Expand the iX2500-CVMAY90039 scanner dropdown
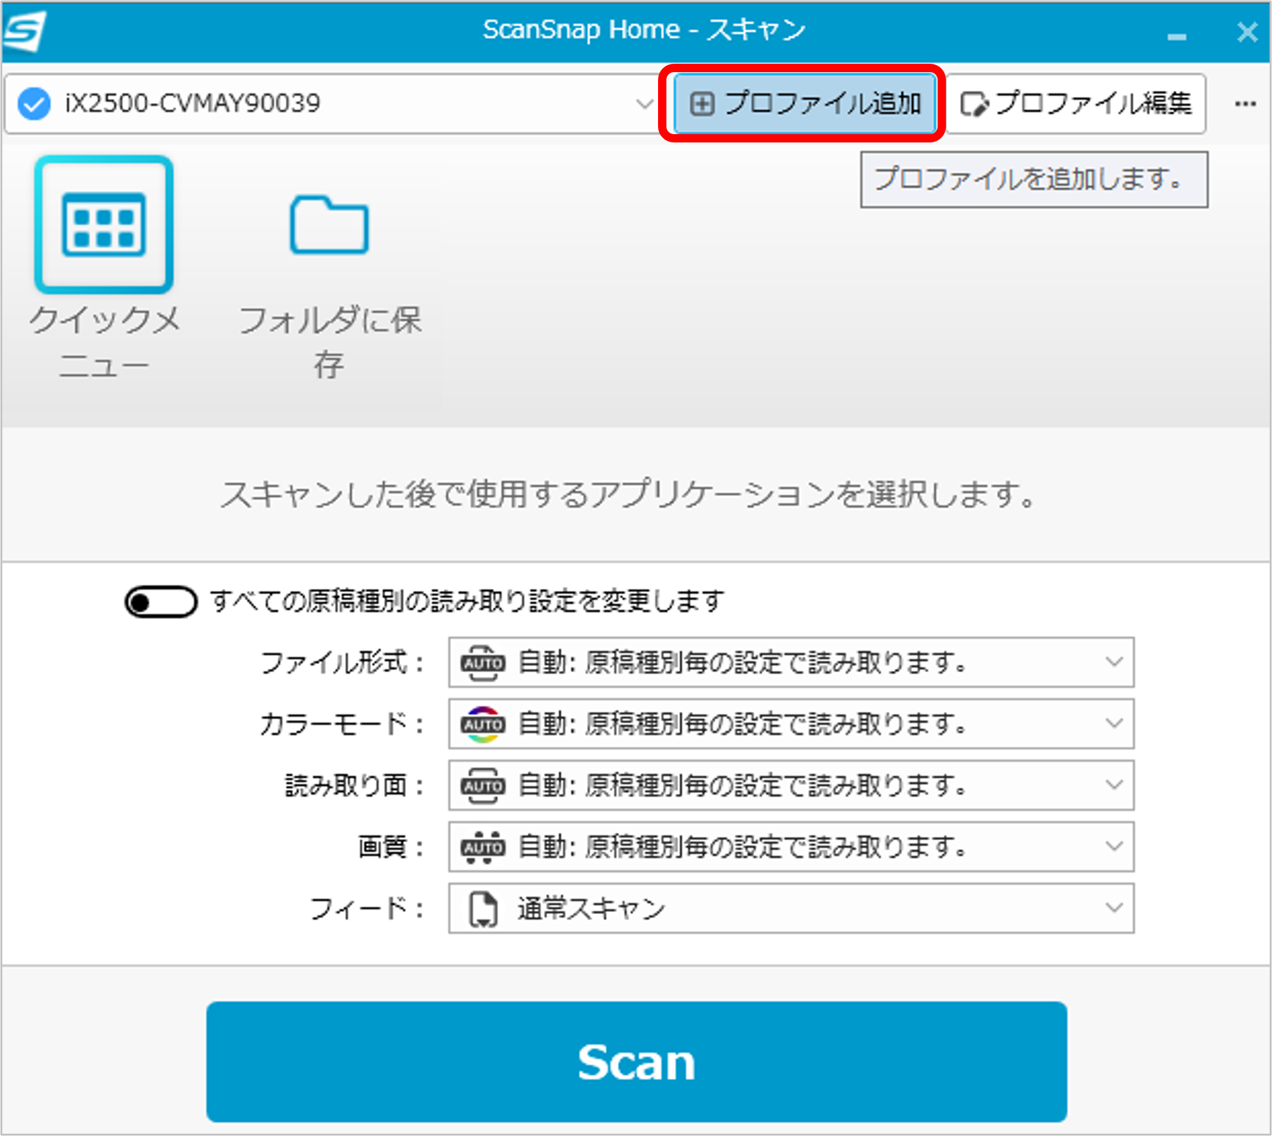The width and height of the screenshot is (1272, 1136). tap(644, 104)
